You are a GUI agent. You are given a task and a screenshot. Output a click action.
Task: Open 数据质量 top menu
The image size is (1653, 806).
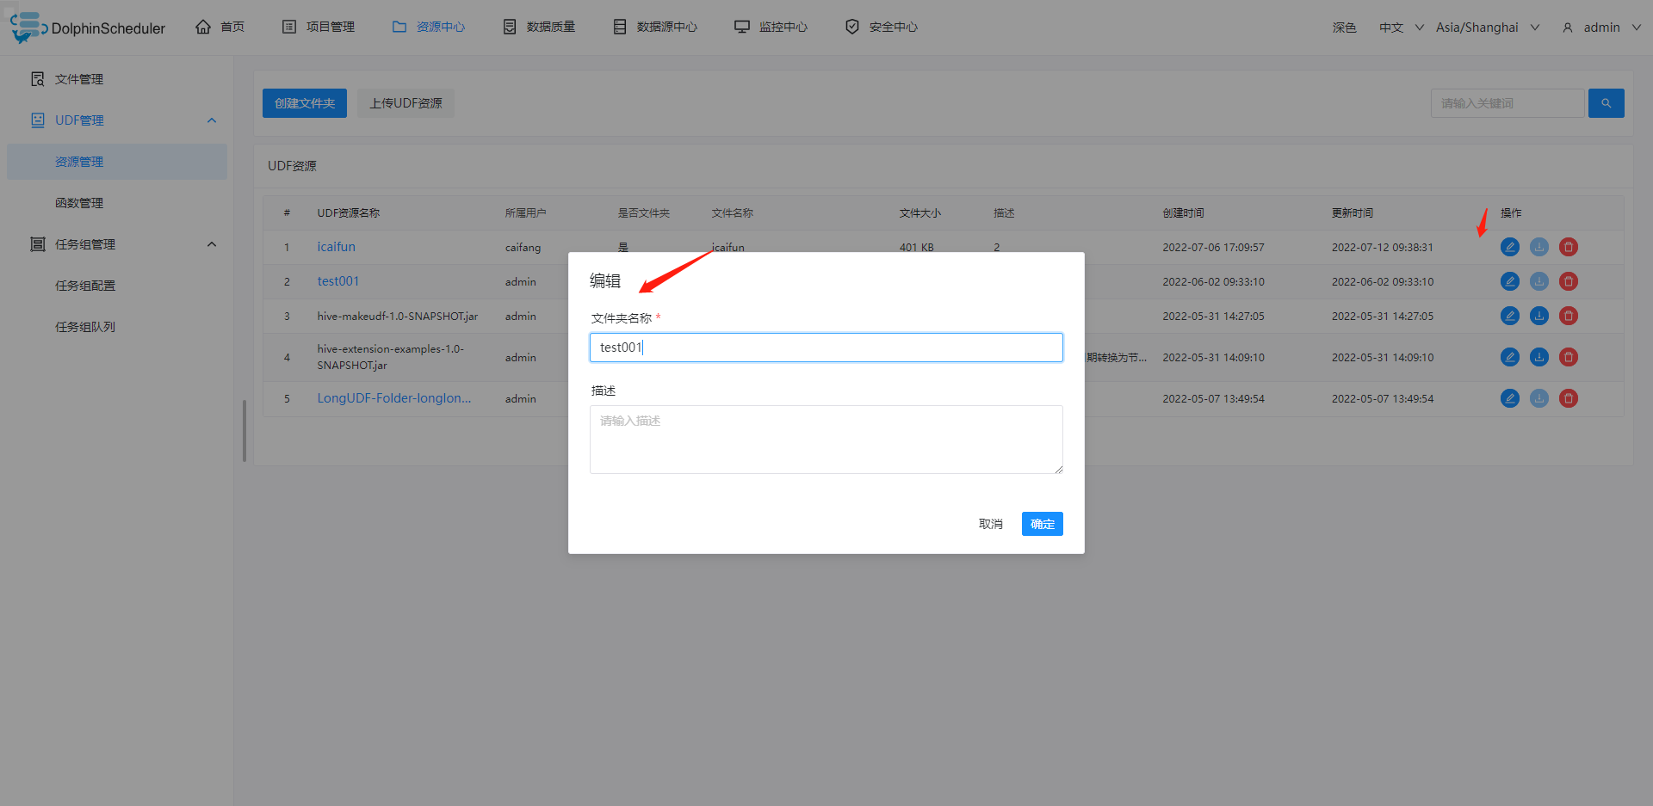click(539, 28)
